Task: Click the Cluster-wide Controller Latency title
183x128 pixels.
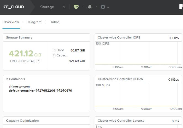Action: click(121, 121)
